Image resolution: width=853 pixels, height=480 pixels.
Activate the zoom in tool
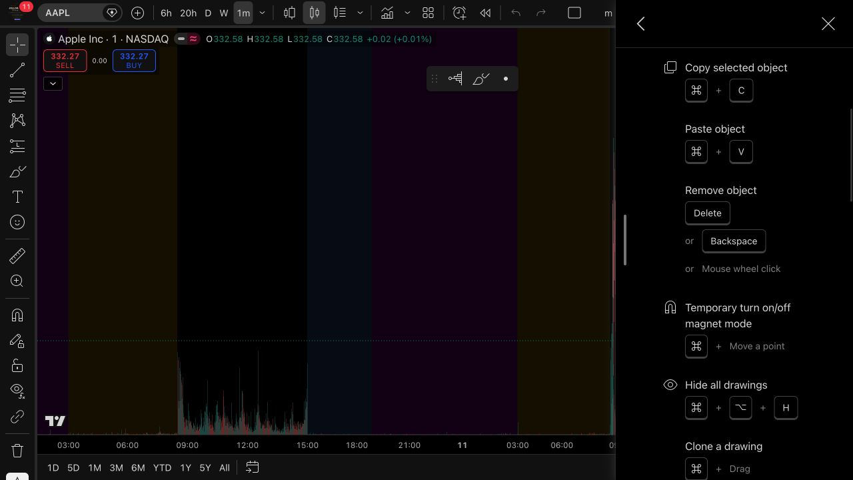(x=17, y=281)
